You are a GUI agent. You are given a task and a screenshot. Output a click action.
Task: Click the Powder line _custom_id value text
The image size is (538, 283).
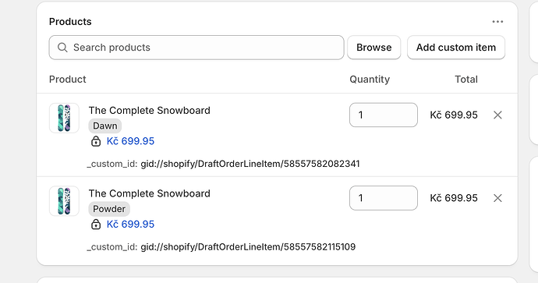(x=248, y=247)
